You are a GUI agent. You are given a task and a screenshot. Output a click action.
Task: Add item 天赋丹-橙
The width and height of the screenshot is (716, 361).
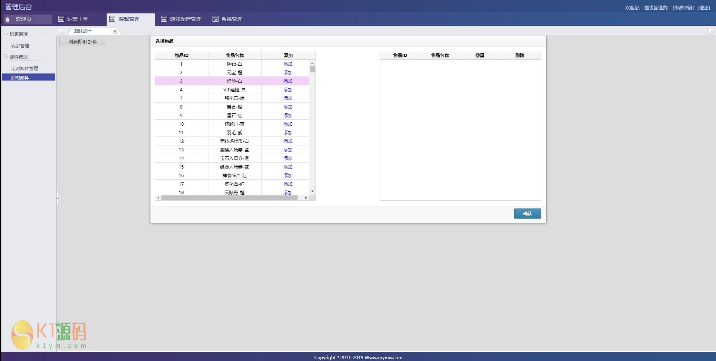tap(288, 192)
